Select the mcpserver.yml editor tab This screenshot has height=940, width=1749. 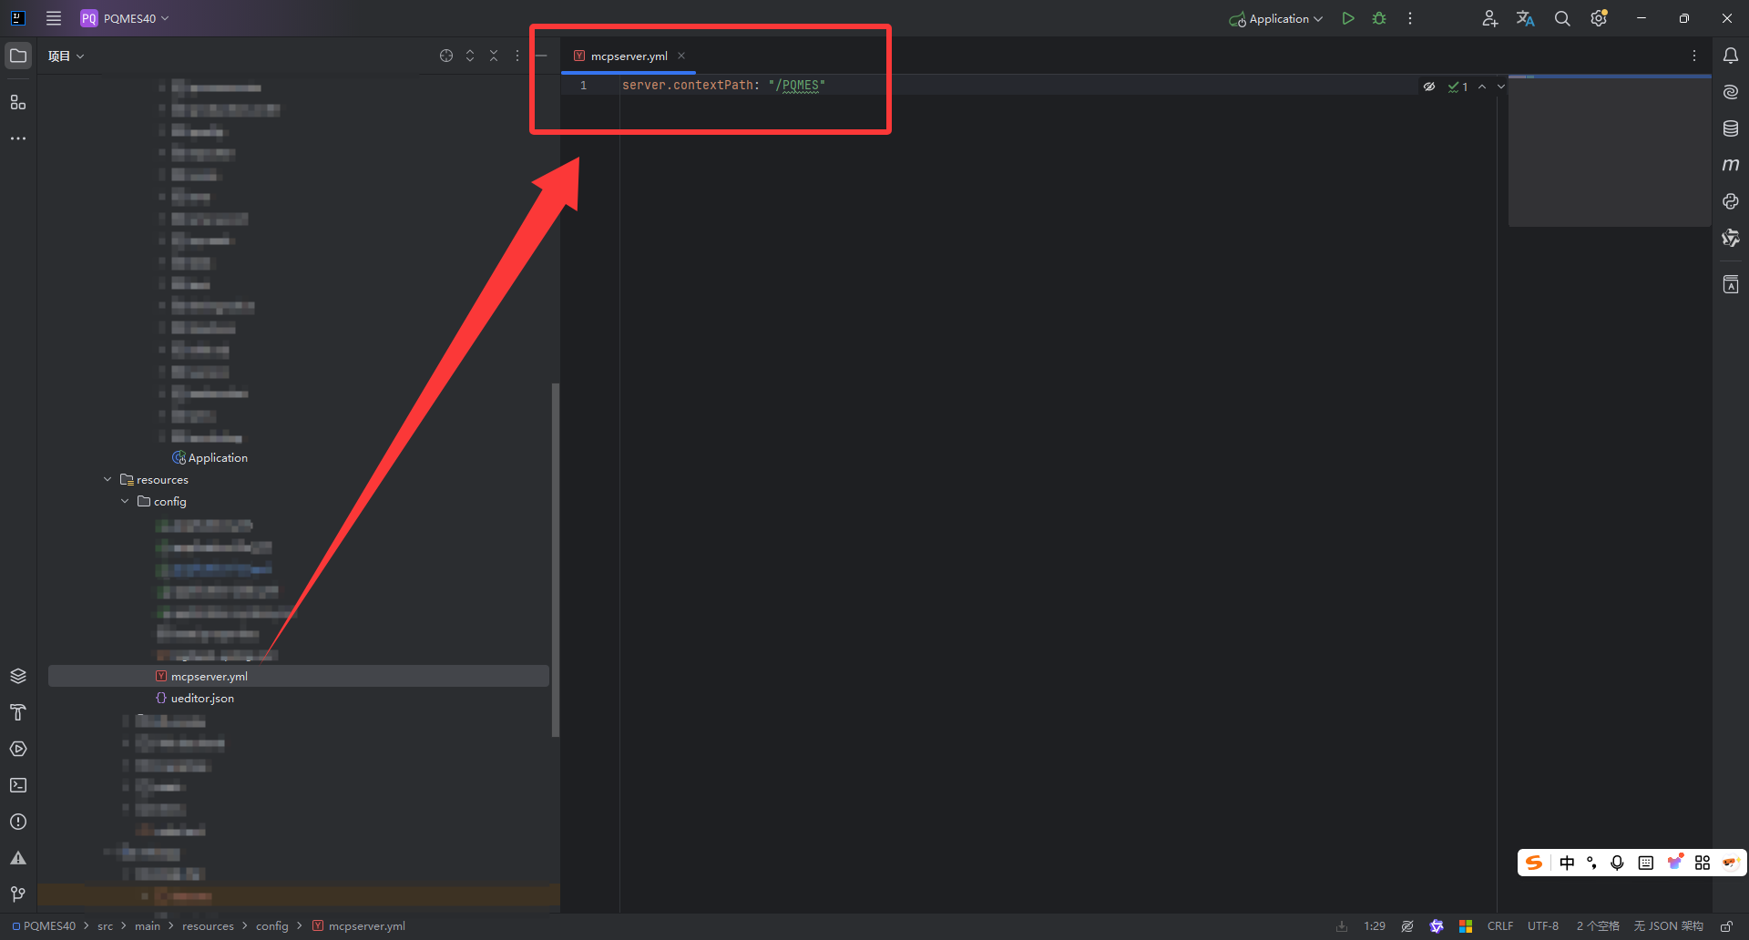click(629, 56)
